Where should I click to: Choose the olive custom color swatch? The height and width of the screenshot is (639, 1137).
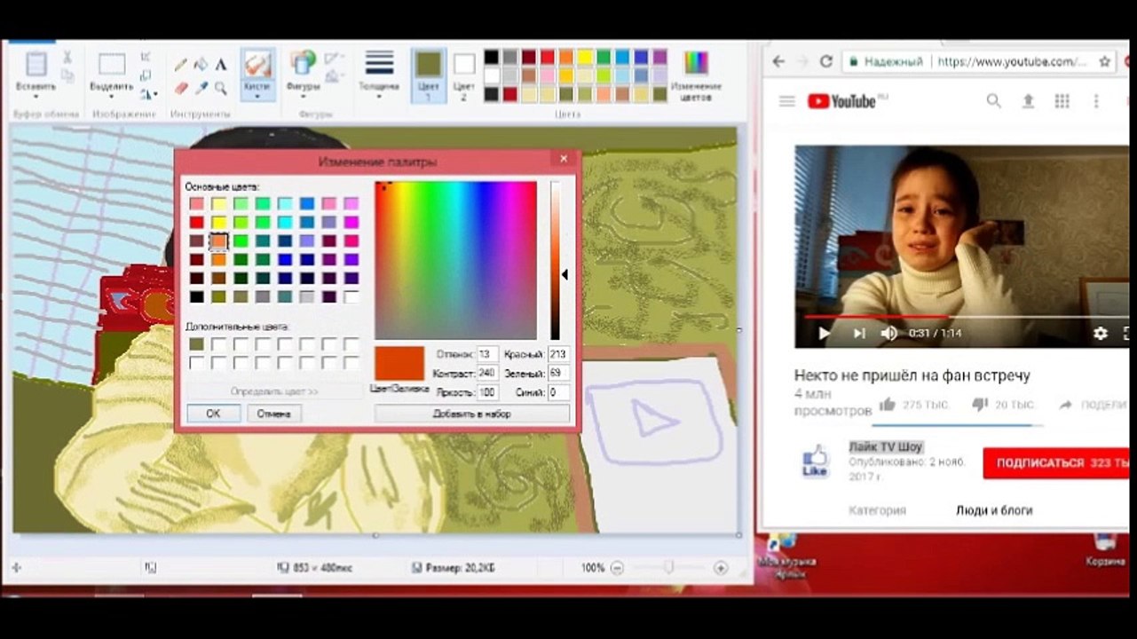196,344
